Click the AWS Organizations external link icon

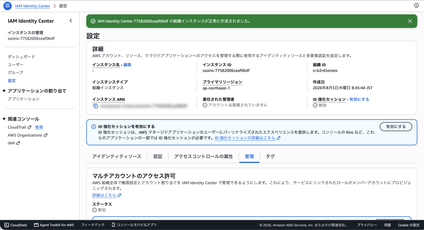coord(46,135)
